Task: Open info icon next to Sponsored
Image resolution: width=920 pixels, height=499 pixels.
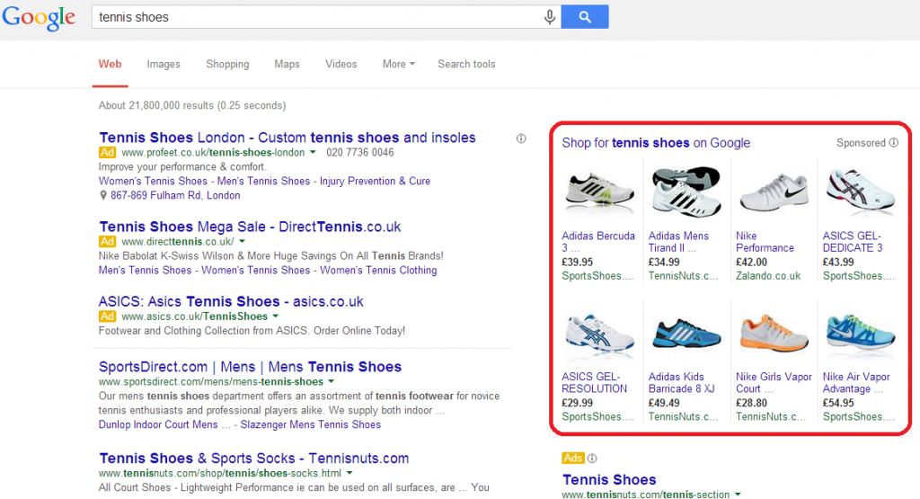Action: (x=894, y=143)
